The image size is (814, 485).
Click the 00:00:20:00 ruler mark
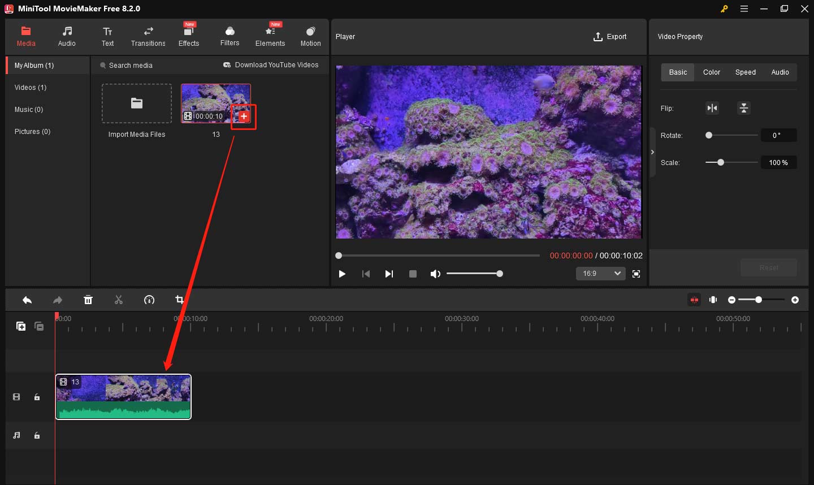326,319
